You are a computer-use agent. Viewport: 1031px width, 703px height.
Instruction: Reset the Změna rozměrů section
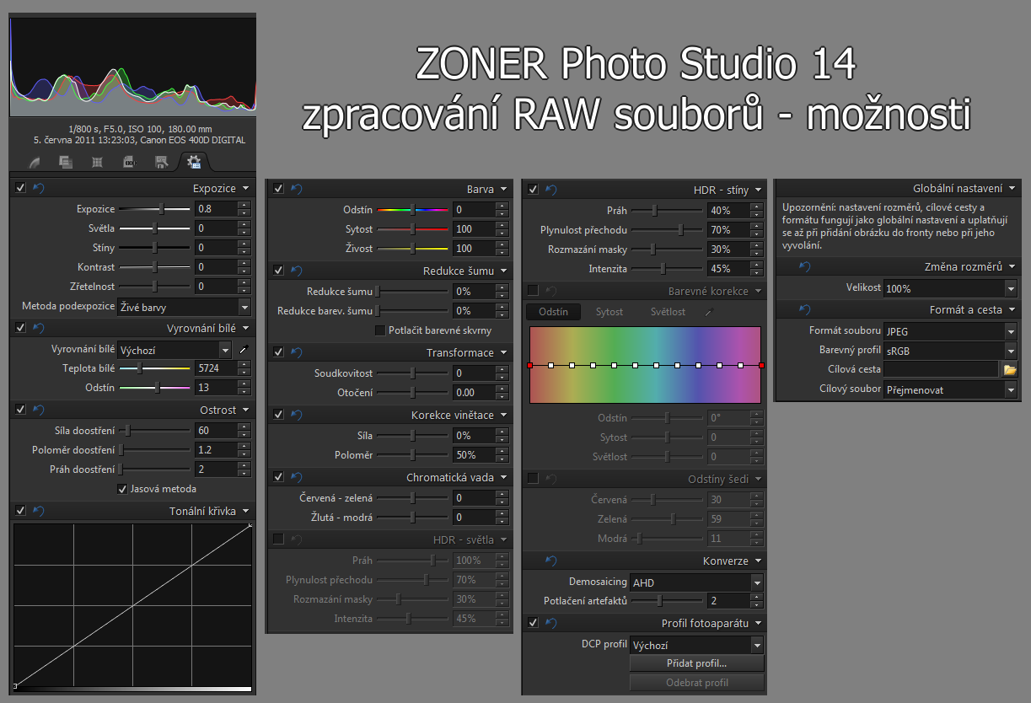pos(805,266)
